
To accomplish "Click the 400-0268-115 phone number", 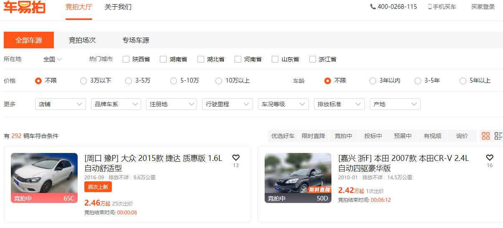I will (397, 7).
